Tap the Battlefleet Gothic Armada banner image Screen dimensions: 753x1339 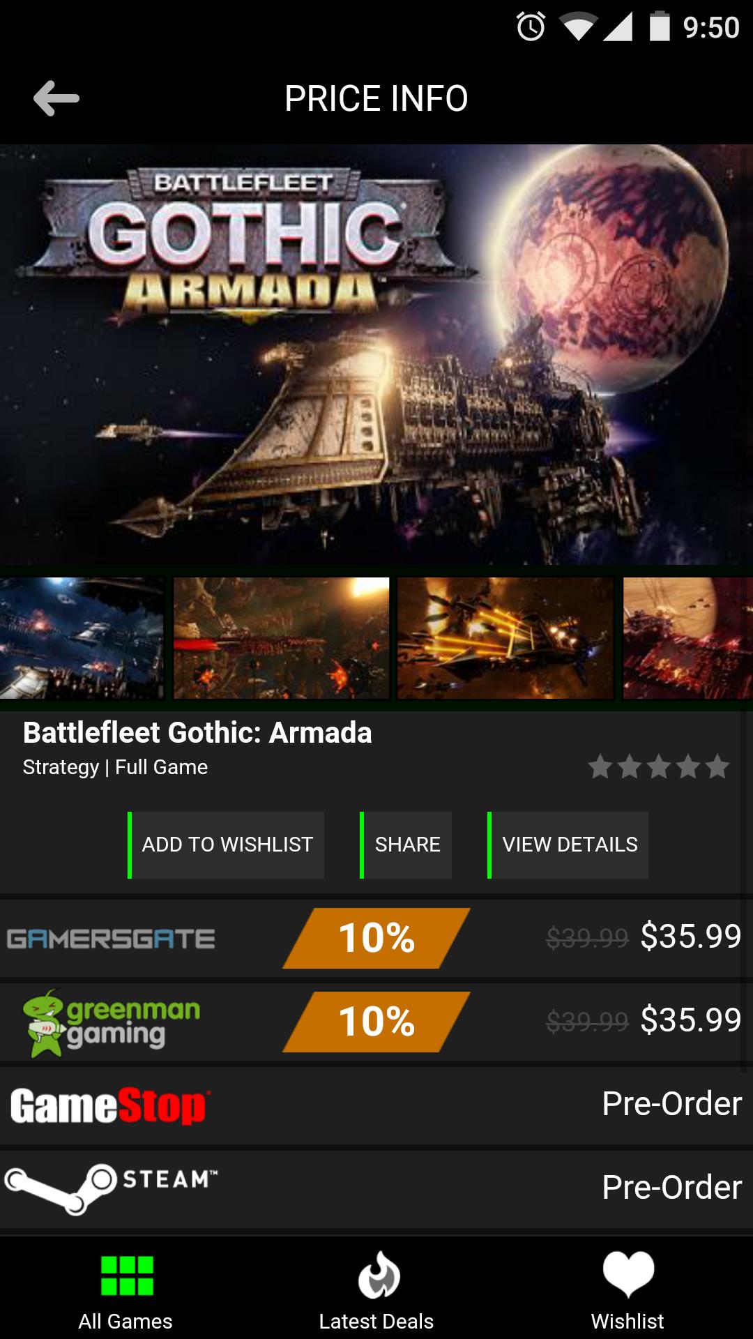point(376,354)
